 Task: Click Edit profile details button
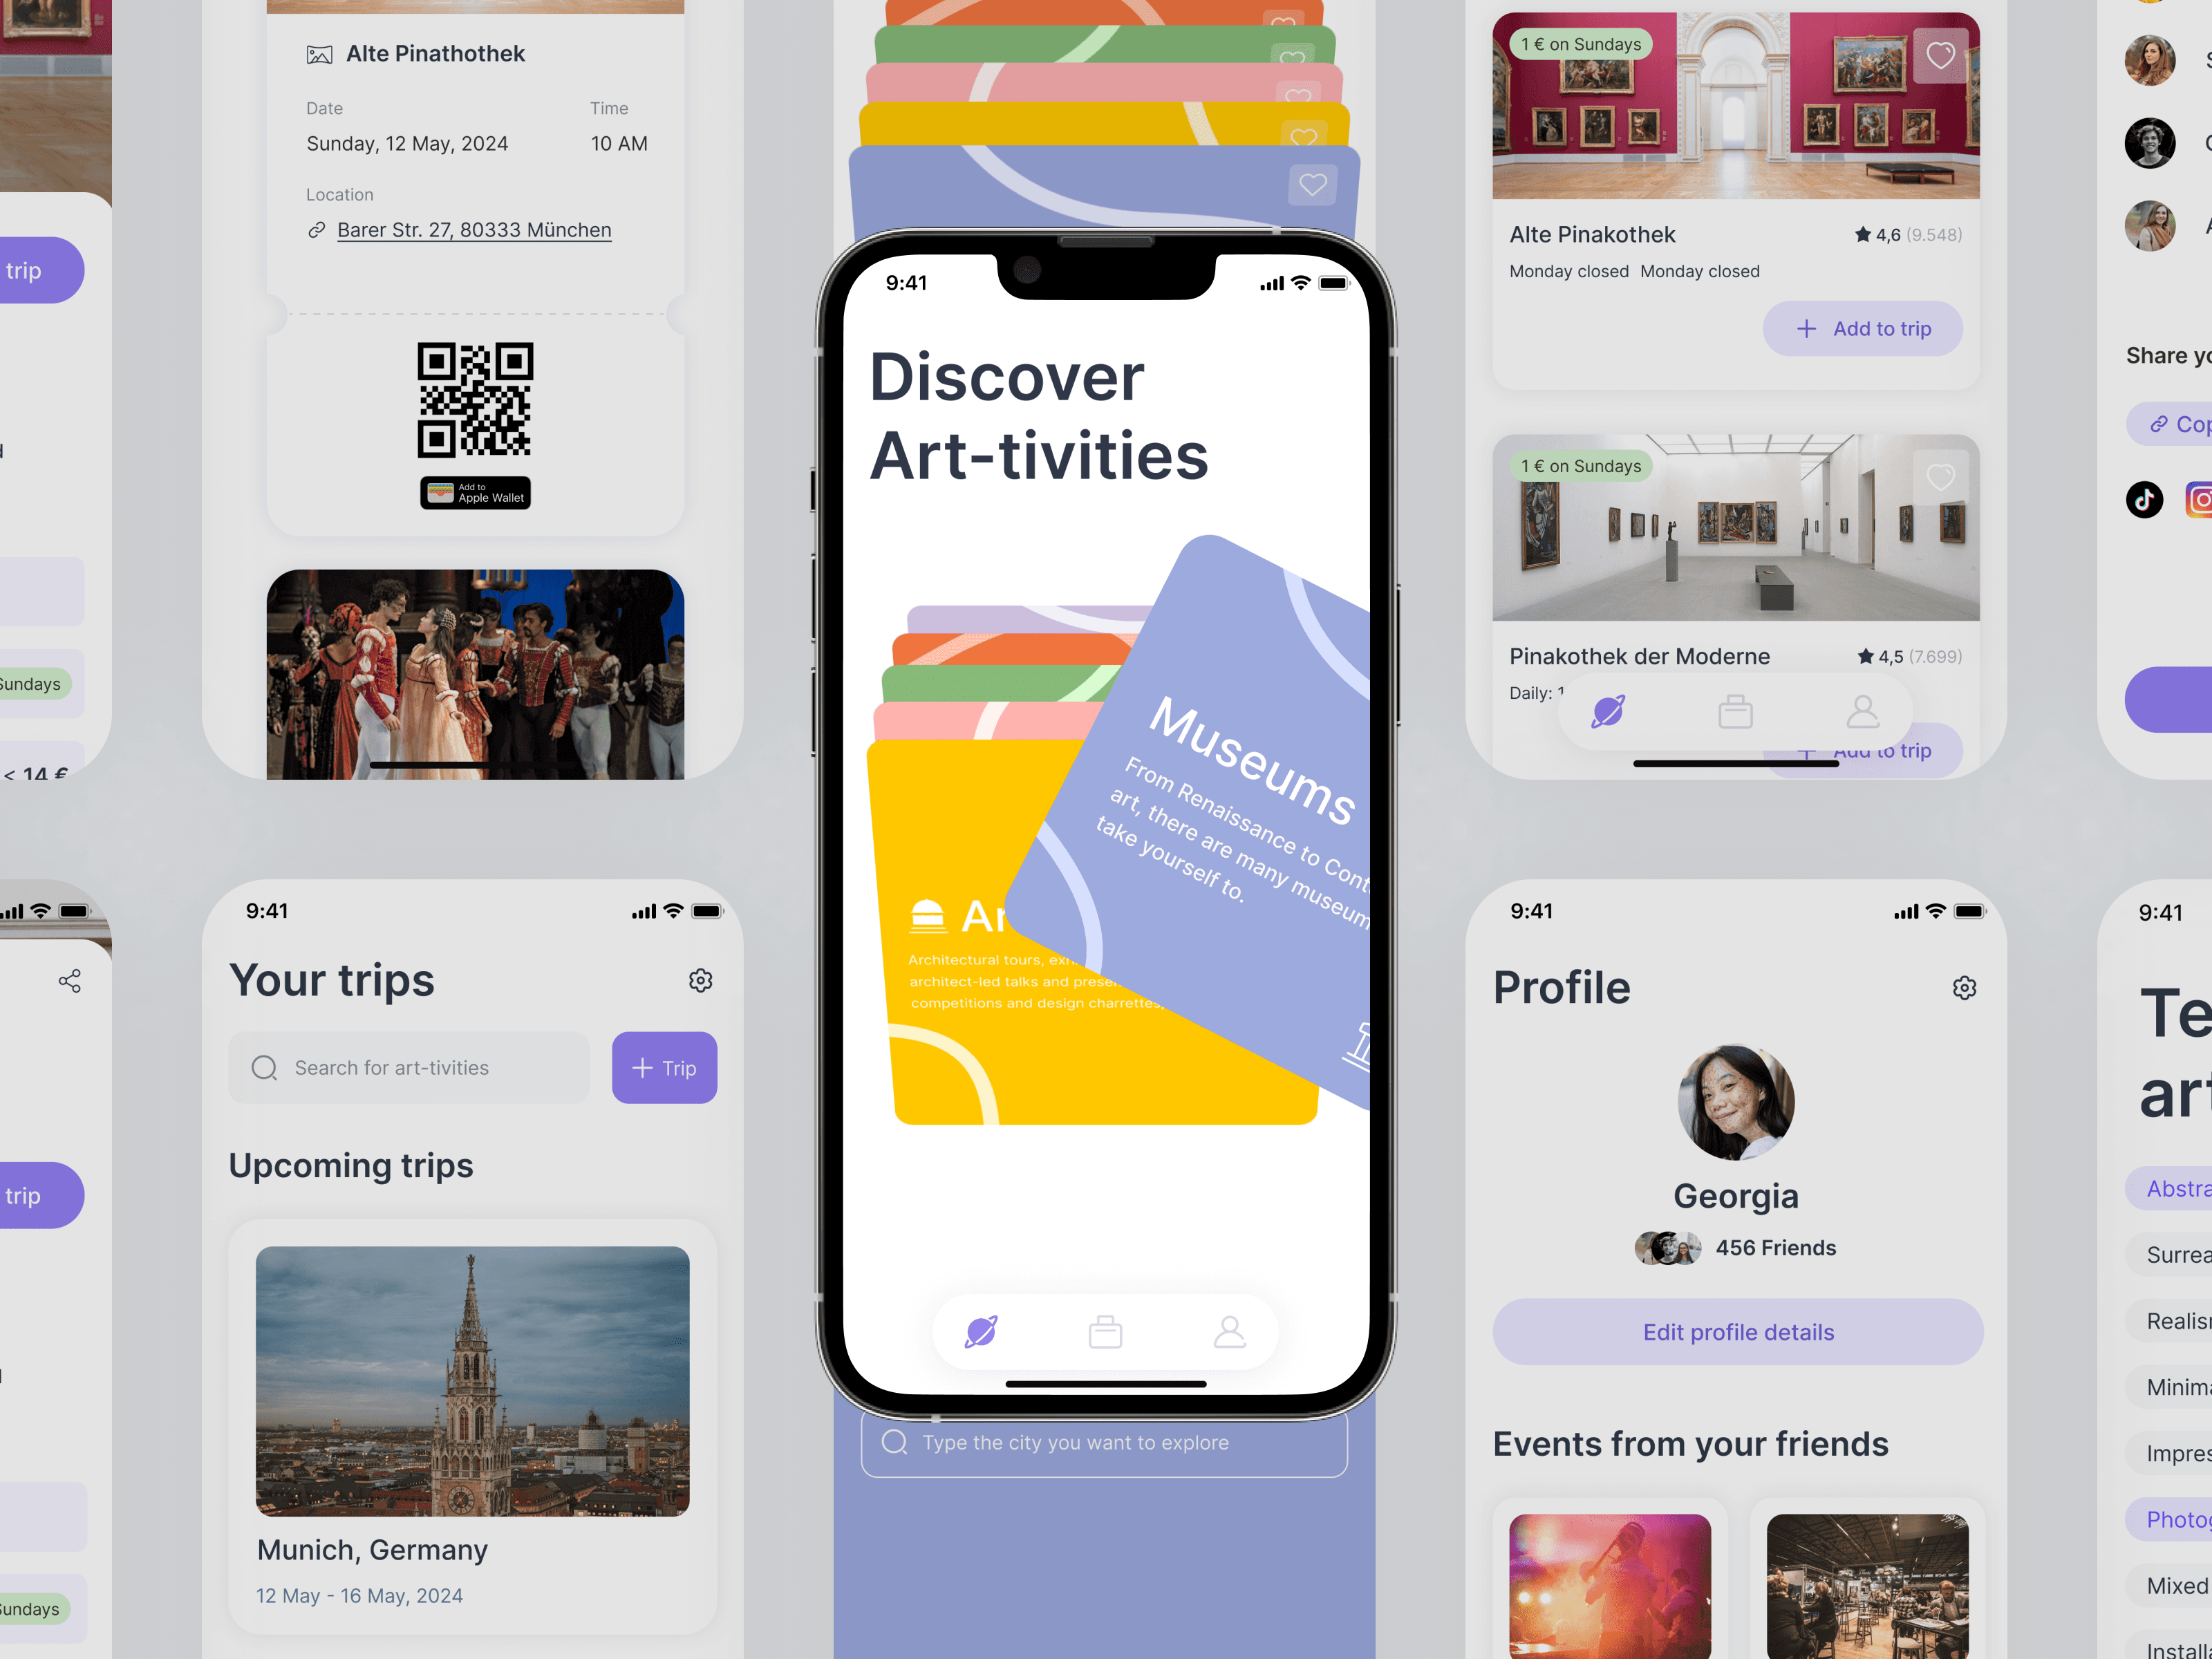(x=1735, y=1331)
